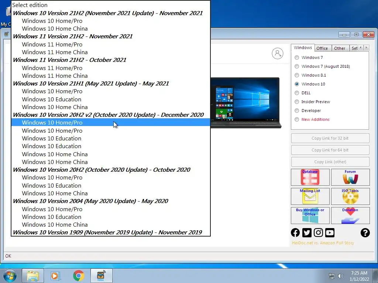The image size is (378, 283).
Task: Click the Windows 10 Version 20H2 v2 heading
Action: pos(111,115)
